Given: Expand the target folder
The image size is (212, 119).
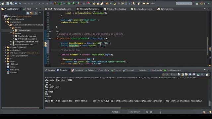Looking at the screenshot, I should tap(6, 61).
